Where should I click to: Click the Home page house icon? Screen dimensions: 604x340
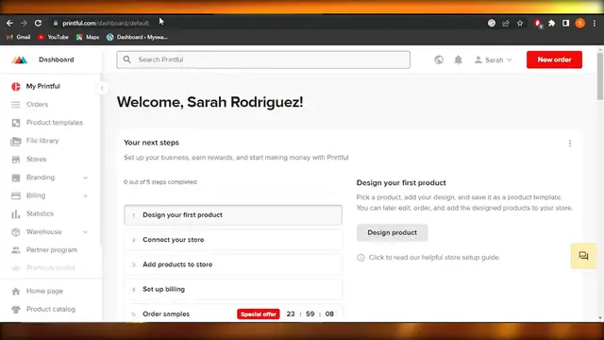(x=16, y=291)
